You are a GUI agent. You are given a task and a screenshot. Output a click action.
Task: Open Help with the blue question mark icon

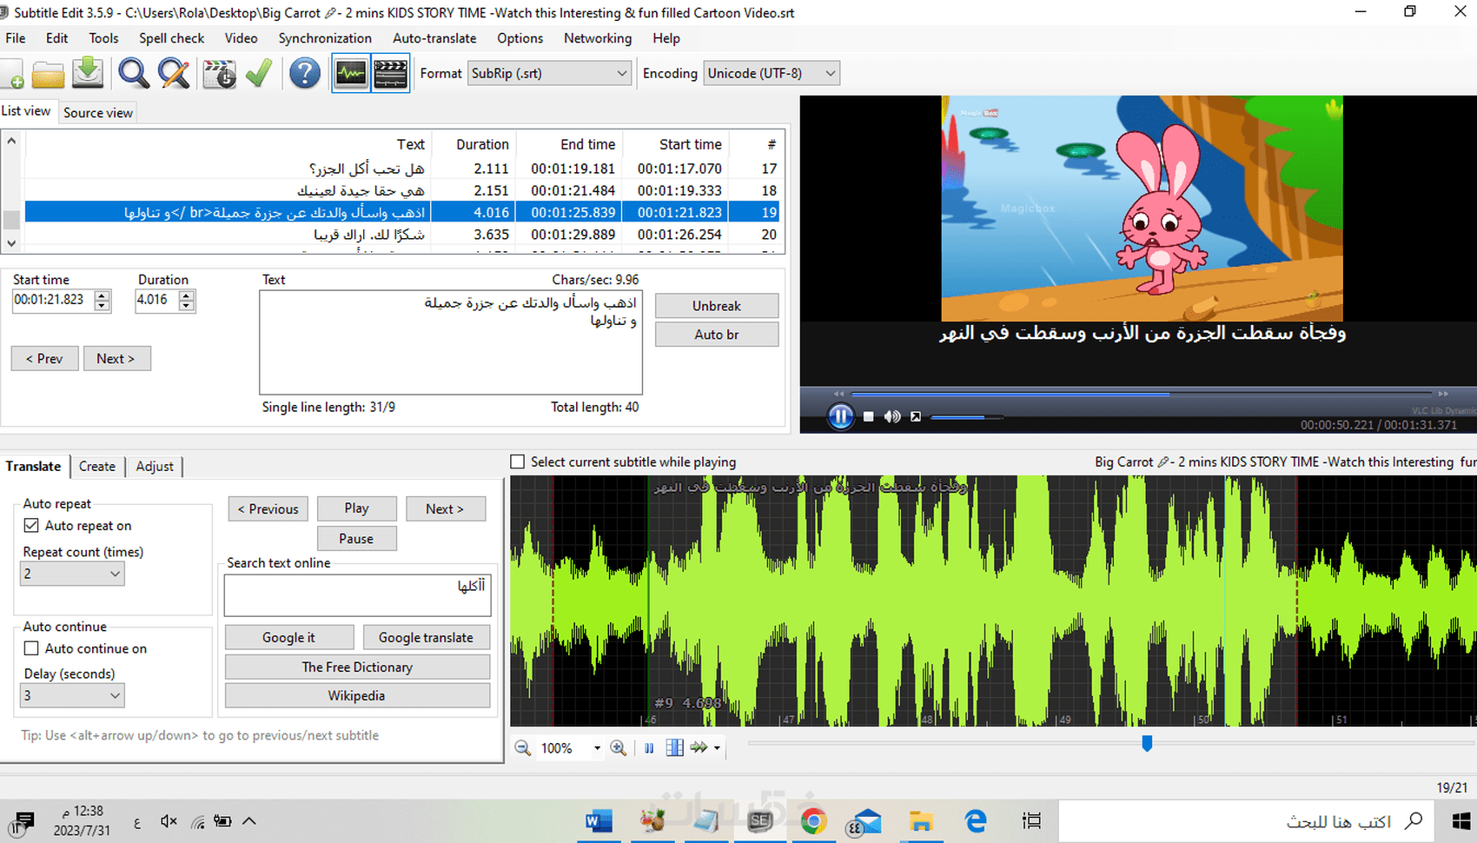pyautogui.click(x=305, y=74)
